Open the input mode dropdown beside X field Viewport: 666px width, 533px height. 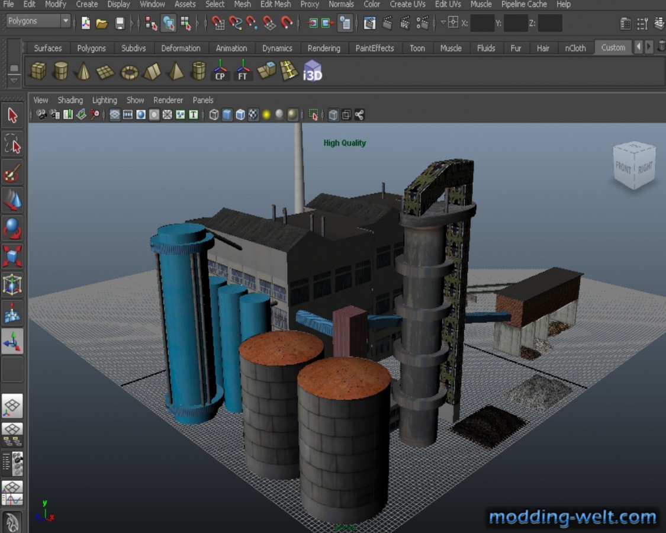(x=443, y=23)
